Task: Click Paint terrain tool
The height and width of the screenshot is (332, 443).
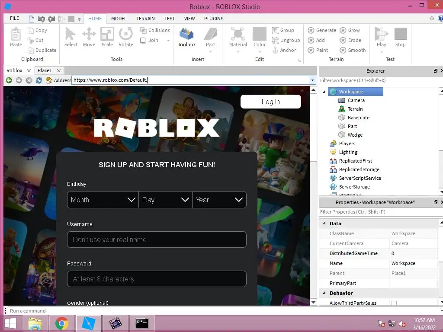Action: 318,50
